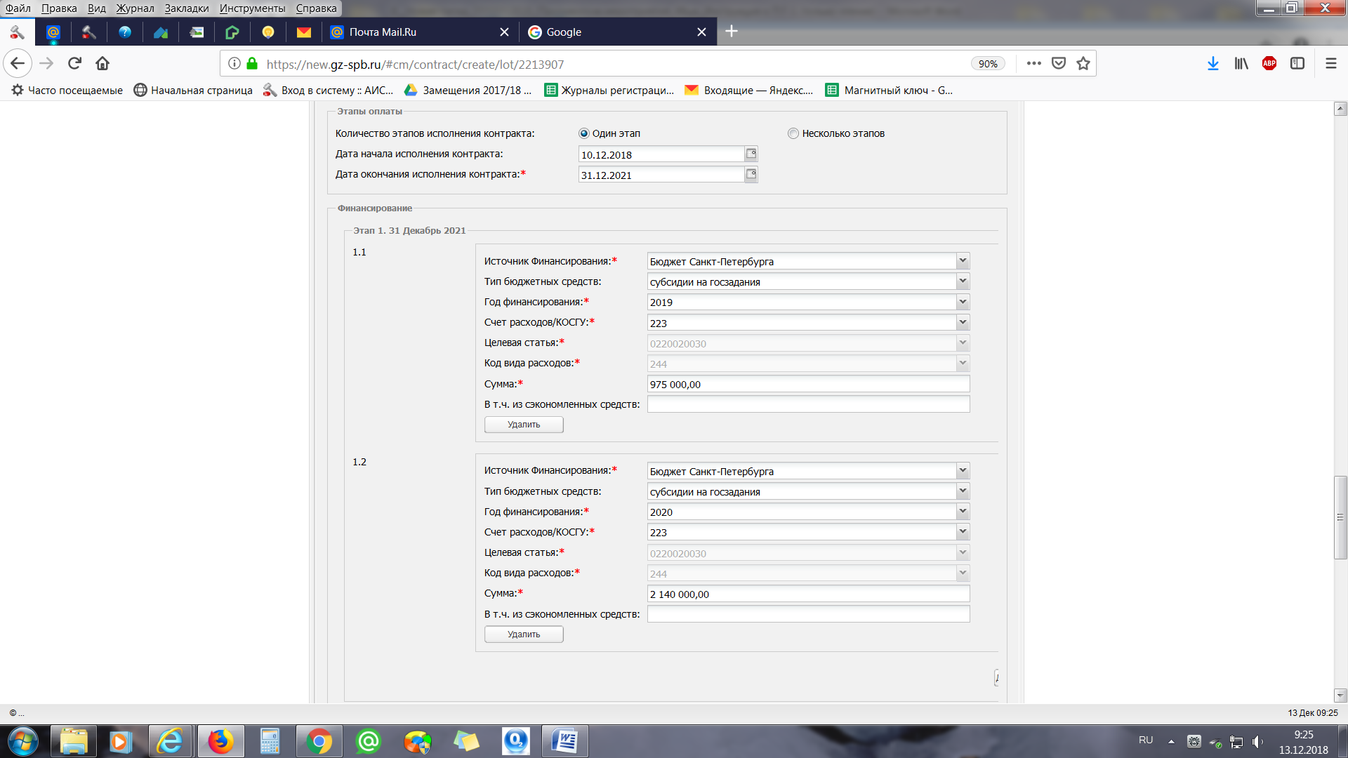Click the 'Сумма' field containing 2 140 000,00
Image resolution: width=1348 pixels, height=758 pixels.
click(x=807, y=594)
